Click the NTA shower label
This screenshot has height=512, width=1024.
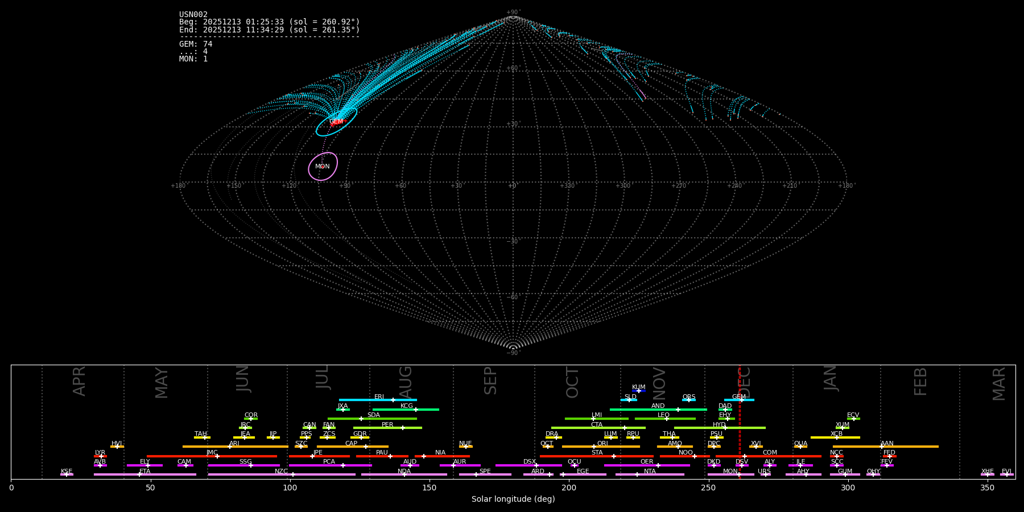pyautogui.click(x=650, y=472)
